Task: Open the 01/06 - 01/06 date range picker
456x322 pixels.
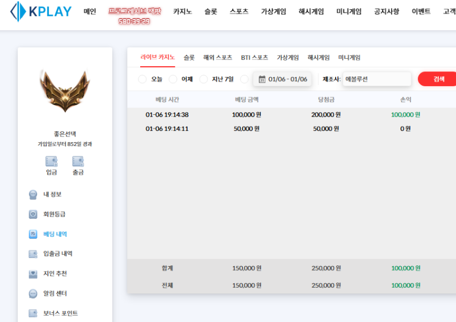Action: click(283, 79)
